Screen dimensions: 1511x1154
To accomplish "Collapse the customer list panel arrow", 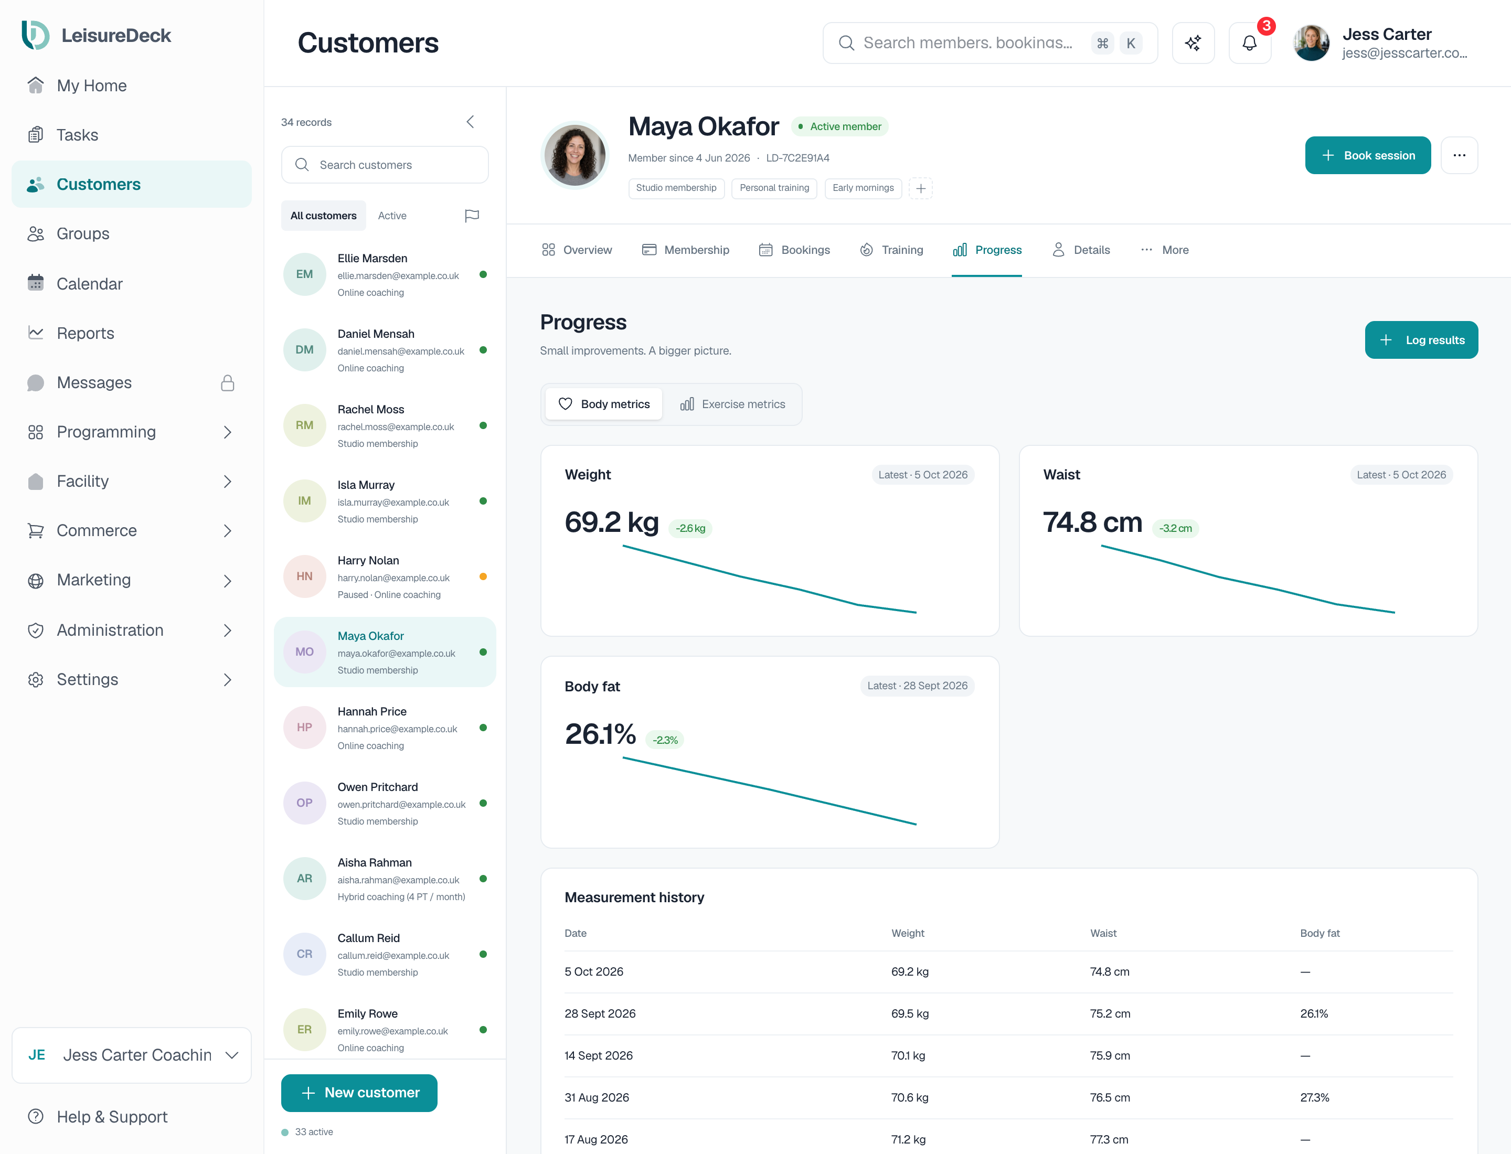I will [471, 122].
